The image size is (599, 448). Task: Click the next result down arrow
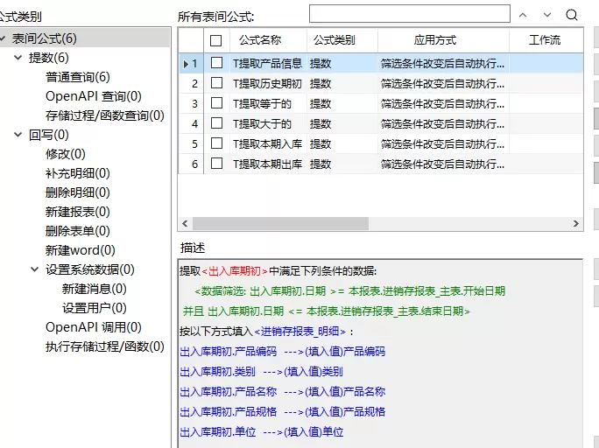point(547,15)
